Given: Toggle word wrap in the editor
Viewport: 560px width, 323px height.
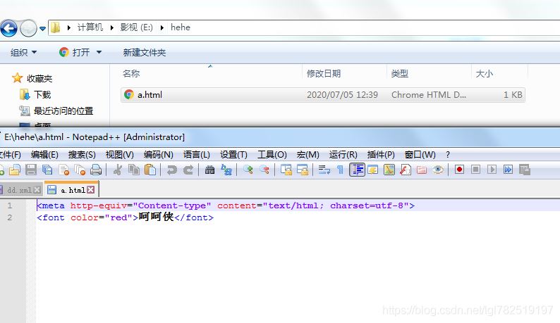Looking at the screenshot, I should [324, 170].
